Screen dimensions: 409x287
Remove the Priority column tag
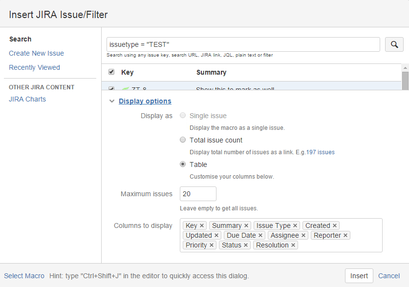click(212, 245)
